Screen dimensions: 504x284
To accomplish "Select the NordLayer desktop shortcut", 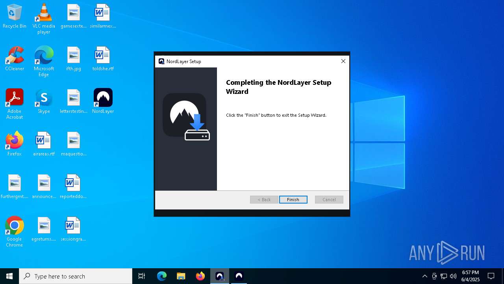I will coord(103,102).
